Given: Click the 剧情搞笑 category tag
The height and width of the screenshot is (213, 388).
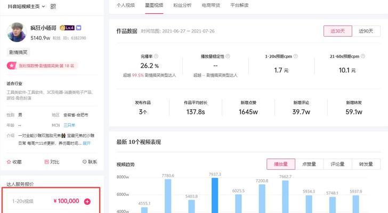Looking at the screenshot, I should pos(18,52).
